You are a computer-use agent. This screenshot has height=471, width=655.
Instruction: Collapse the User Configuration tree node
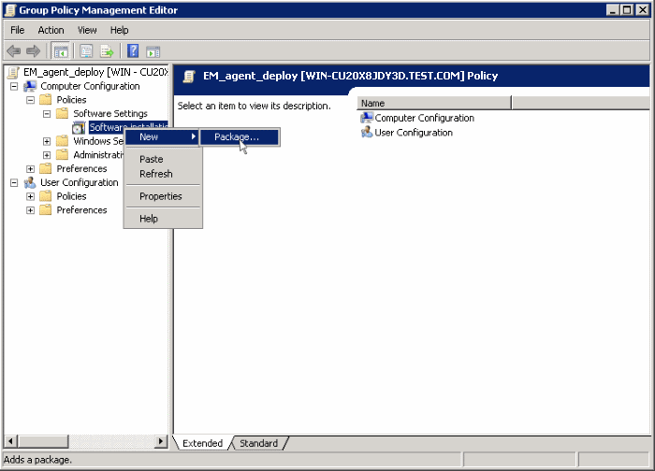(14, 183)
